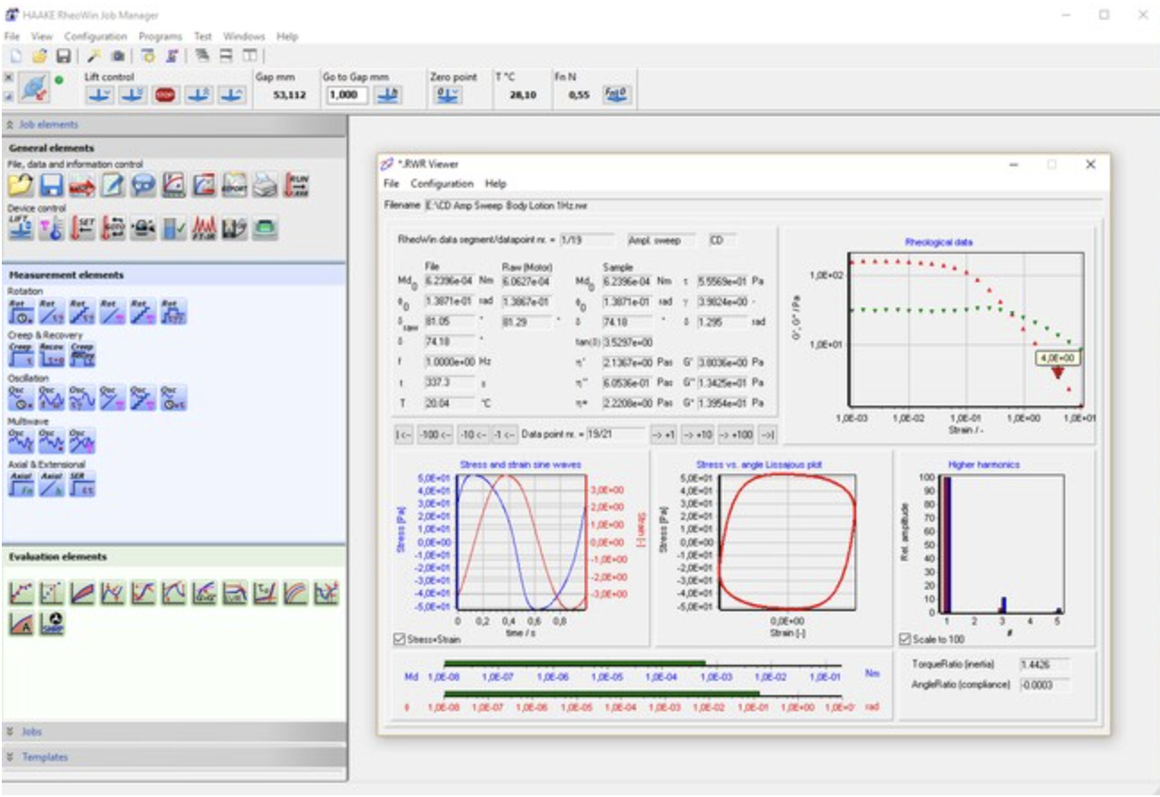Click the floppy disk save icon in top toolbar
Screen dimensions: 1160x797
[x=63, y=55]
